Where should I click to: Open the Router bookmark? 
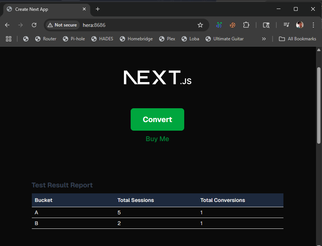click(x=46, y=39)
